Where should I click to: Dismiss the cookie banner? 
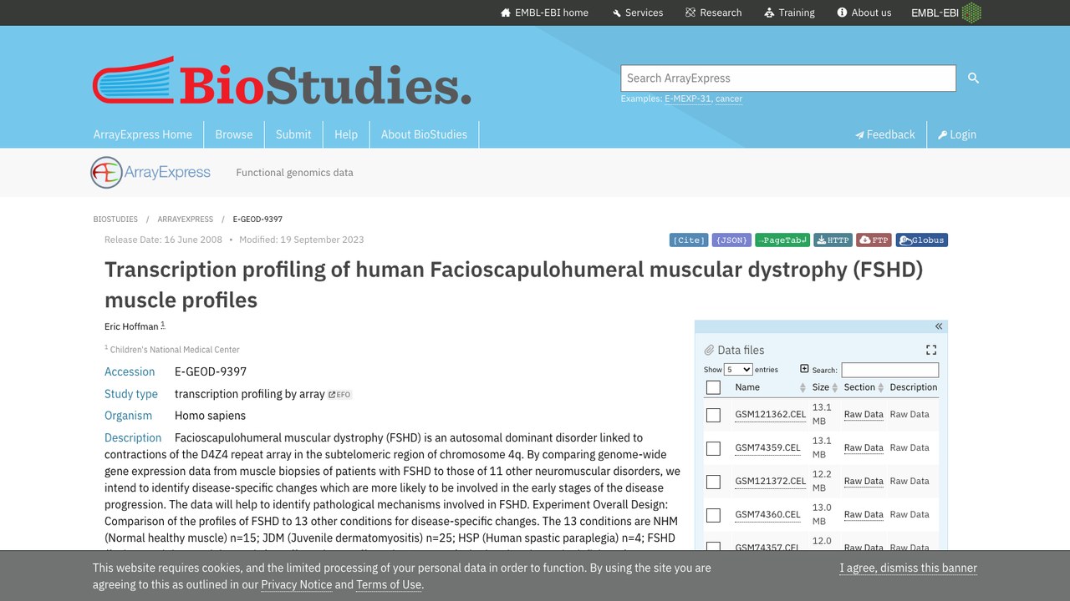[x=909, y=568]
